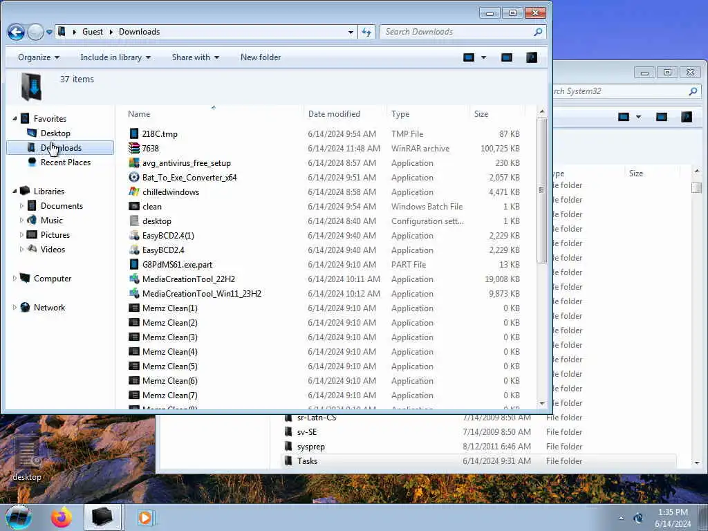Click the Back navigation arrow button
The height and width of the screenshot is (531, 708).
click(16, 32)
